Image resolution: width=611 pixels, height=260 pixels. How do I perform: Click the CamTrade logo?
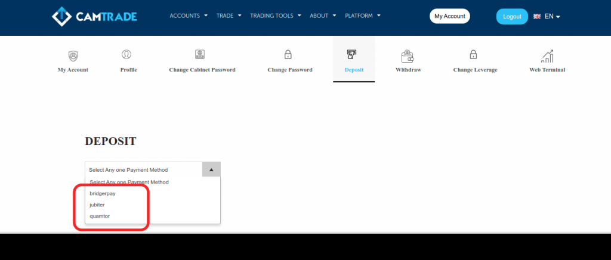coord(94,16)
